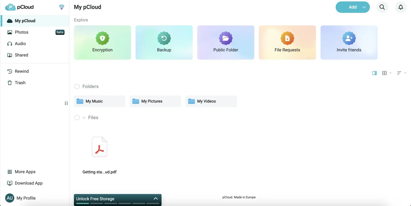The image size is (411, 206).
Task: Open the Invite friends feature
Action: click(349, 43)
